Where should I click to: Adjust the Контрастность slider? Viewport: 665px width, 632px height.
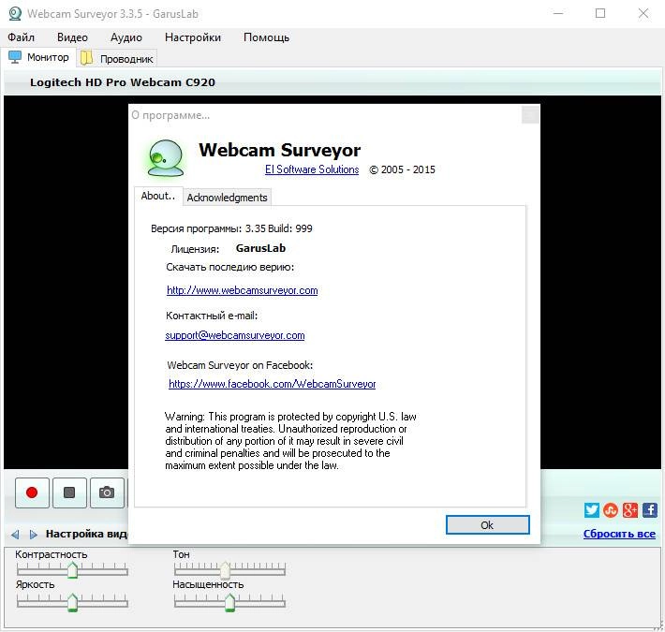72,569
